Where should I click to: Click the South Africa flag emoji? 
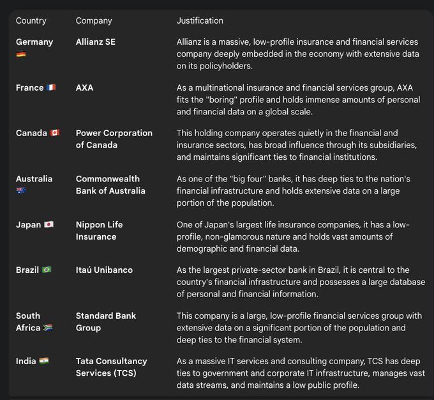click(47, 328)
